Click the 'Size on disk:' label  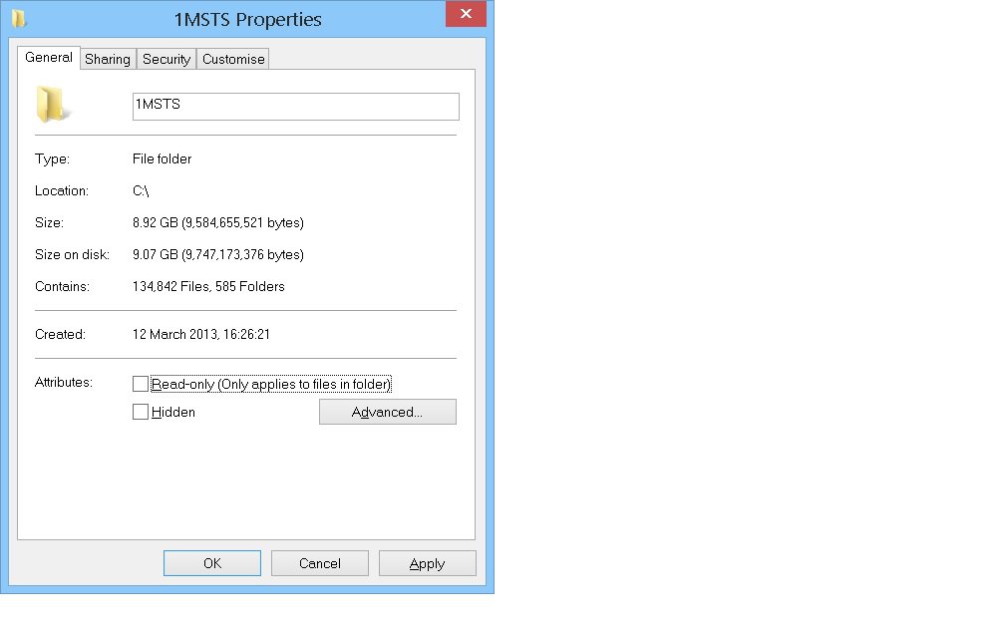(x=72, y=255)
